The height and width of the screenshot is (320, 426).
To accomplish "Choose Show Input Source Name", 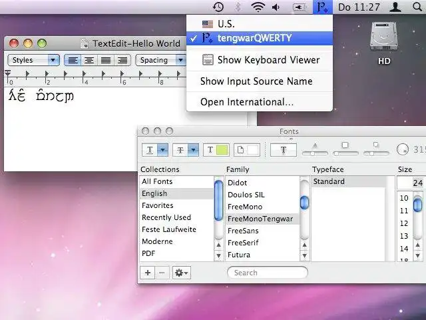I will coord(260,81).
